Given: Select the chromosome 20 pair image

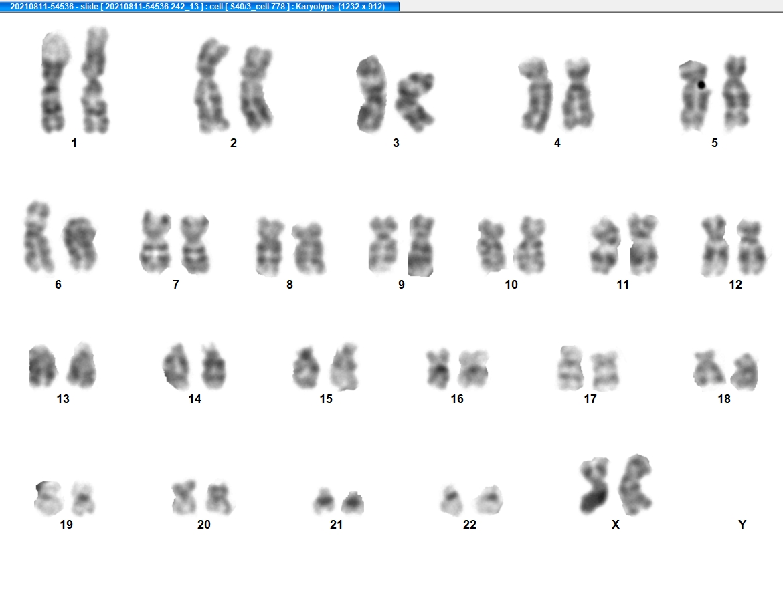Looking at the screenshot, I should 202,497.
